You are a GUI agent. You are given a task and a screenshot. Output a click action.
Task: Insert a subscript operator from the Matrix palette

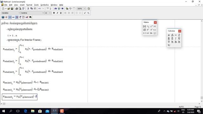[148, 26]
